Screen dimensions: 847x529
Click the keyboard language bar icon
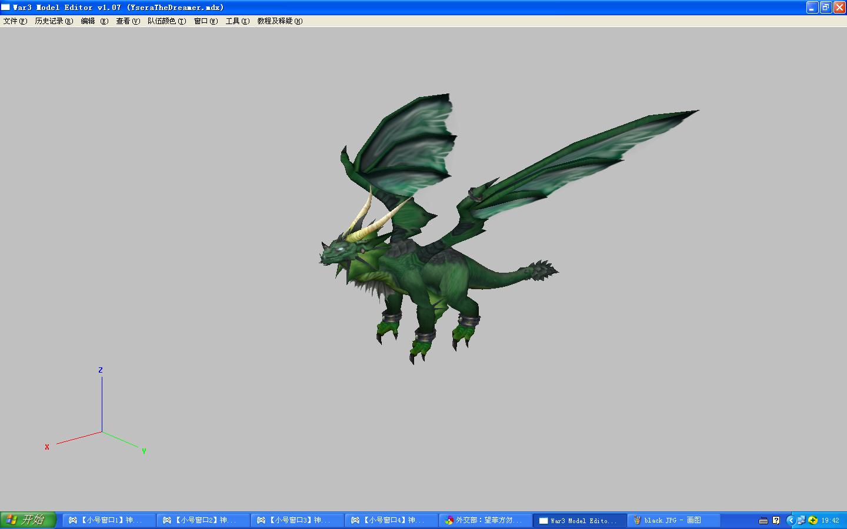click(x=763, y=520)
